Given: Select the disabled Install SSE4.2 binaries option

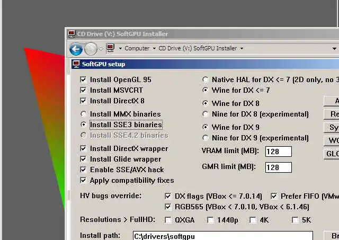Looking at the screenshot, I should tap(84, 135).
